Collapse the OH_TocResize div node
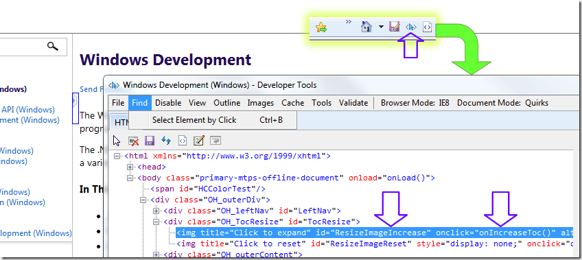 pos(156,222)
